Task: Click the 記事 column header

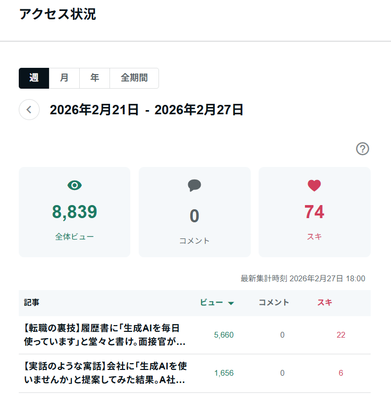Action: [31, 303]
